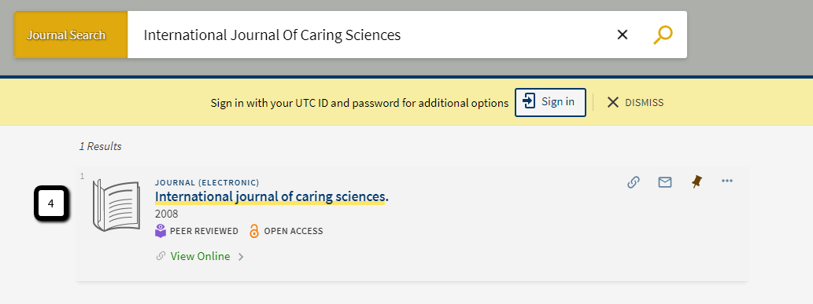The height and width of the screenshot is (304, 813).
Task: Click the numbered 4 marker box
Action: (51, 204)
